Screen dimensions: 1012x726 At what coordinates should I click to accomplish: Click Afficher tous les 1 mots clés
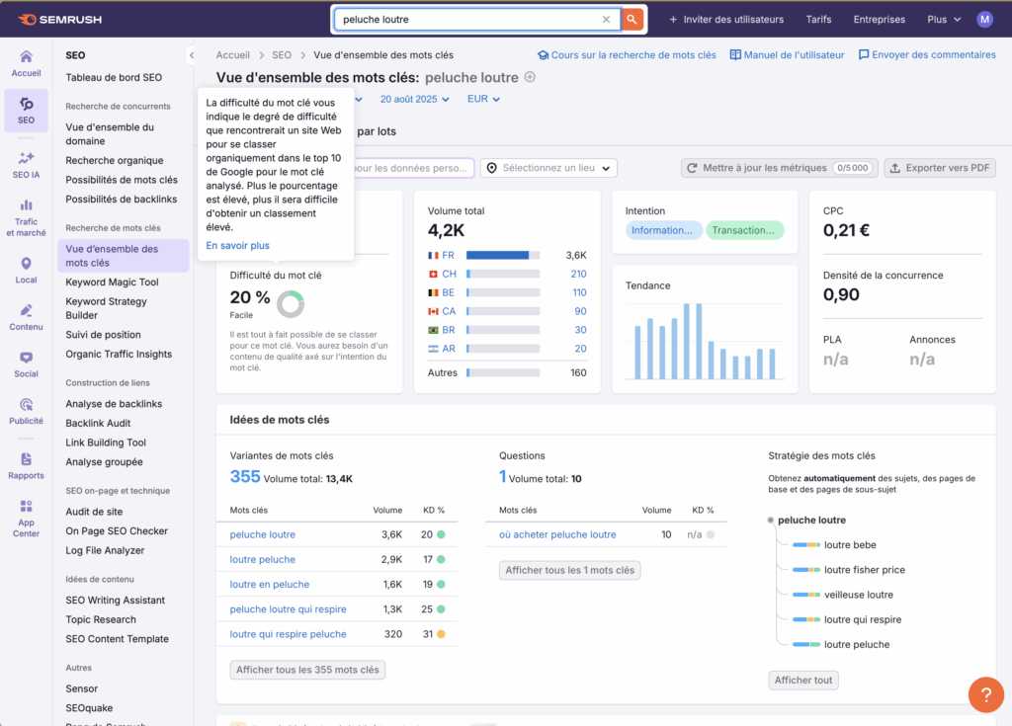pos(569,570)
